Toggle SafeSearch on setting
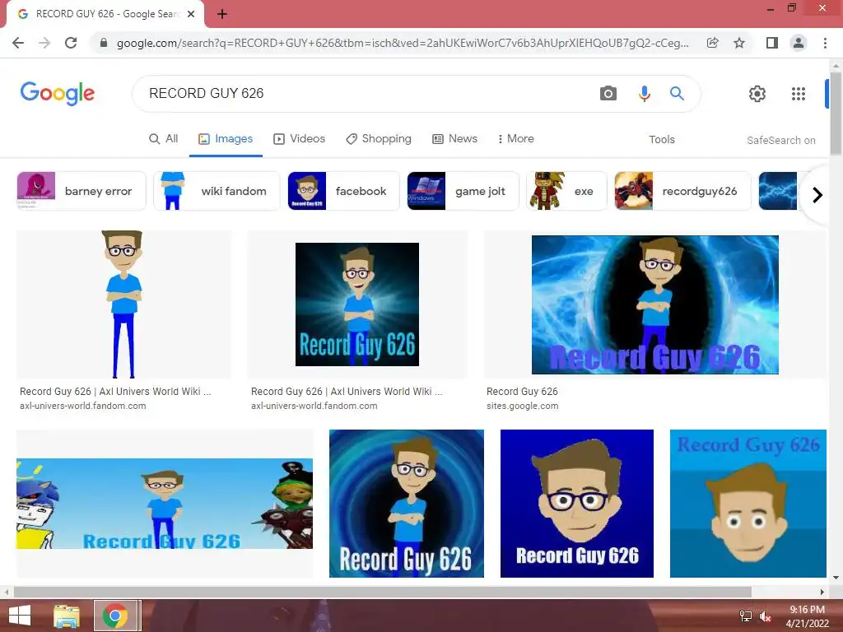Image resolution: width=843 pixels, height=632 pixels. click(x=780, y=140)
